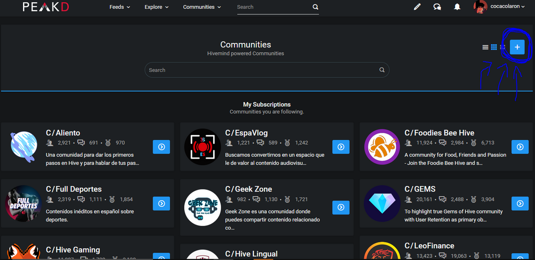The image size is (535, 260).
Task: Click the "My Subscriptions" heading
Action: [267, 104]
